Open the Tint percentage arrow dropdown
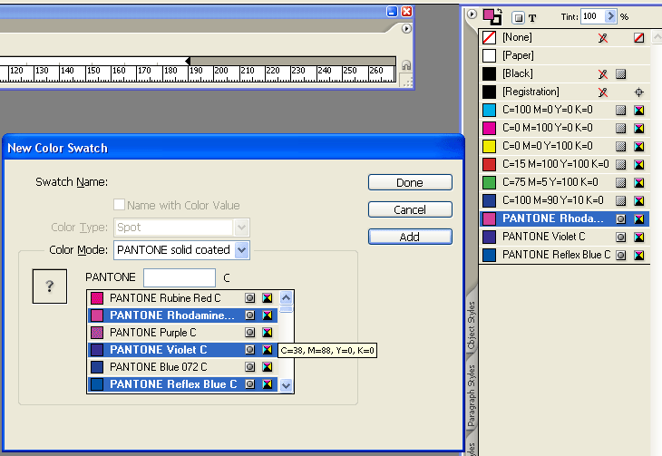The image size is (662, 456). click(x=610, y=16)
